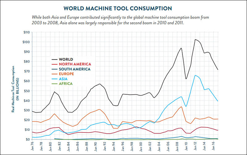Screen dimensions: 247x155
Task: Click the Jan 88 x-axis label
Action: 87,146
